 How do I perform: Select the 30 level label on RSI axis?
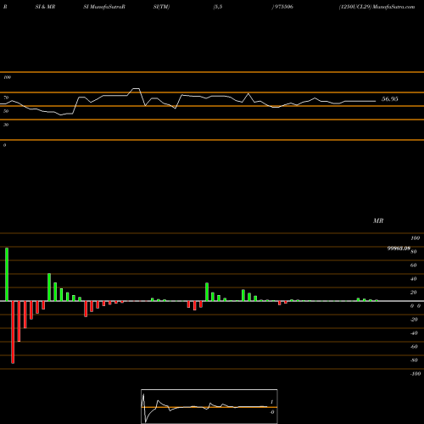[x=6, y=125]
